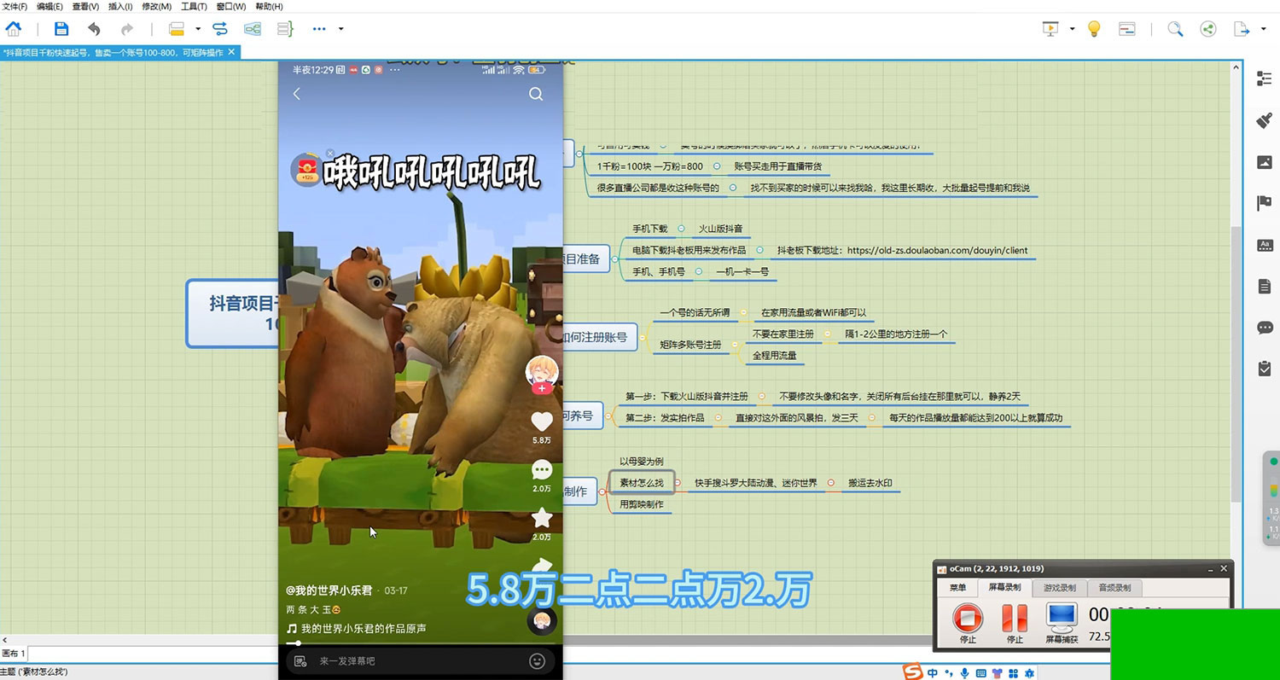Click the red stop recording button in oCam
Screen dimensions: 1280x680
pyautogui.click(x=967, y=618)
